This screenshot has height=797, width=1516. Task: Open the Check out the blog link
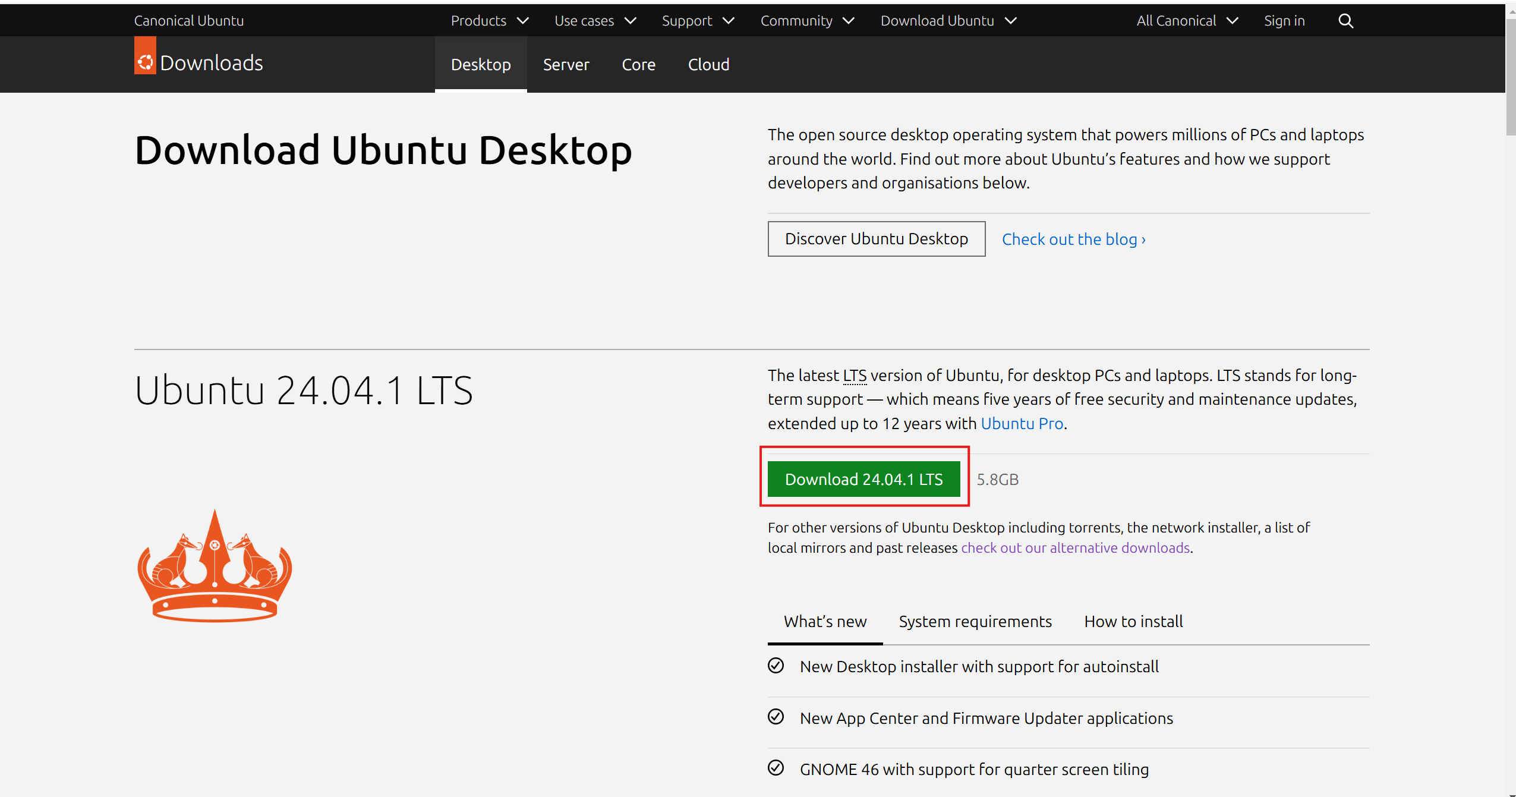[x=1073, y=240]
